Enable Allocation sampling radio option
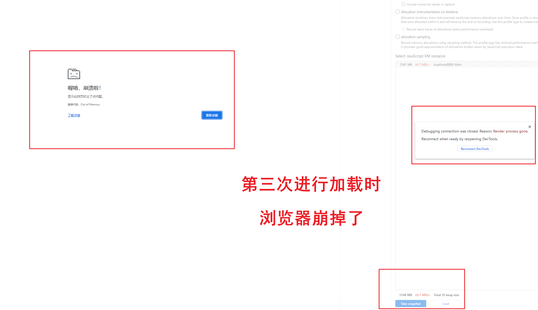538x310 pixels. [x=397, y=37]
